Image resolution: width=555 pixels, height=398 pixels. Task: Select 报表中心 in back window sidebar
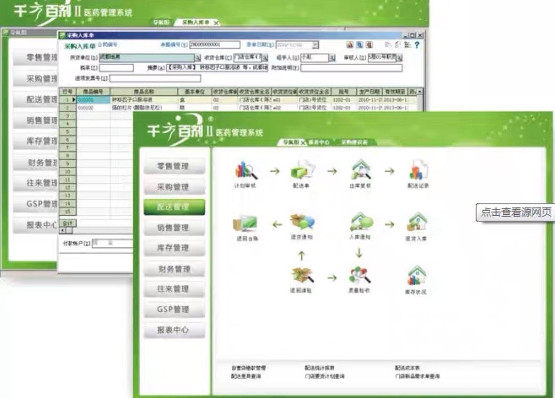click(x=35, y=225)
